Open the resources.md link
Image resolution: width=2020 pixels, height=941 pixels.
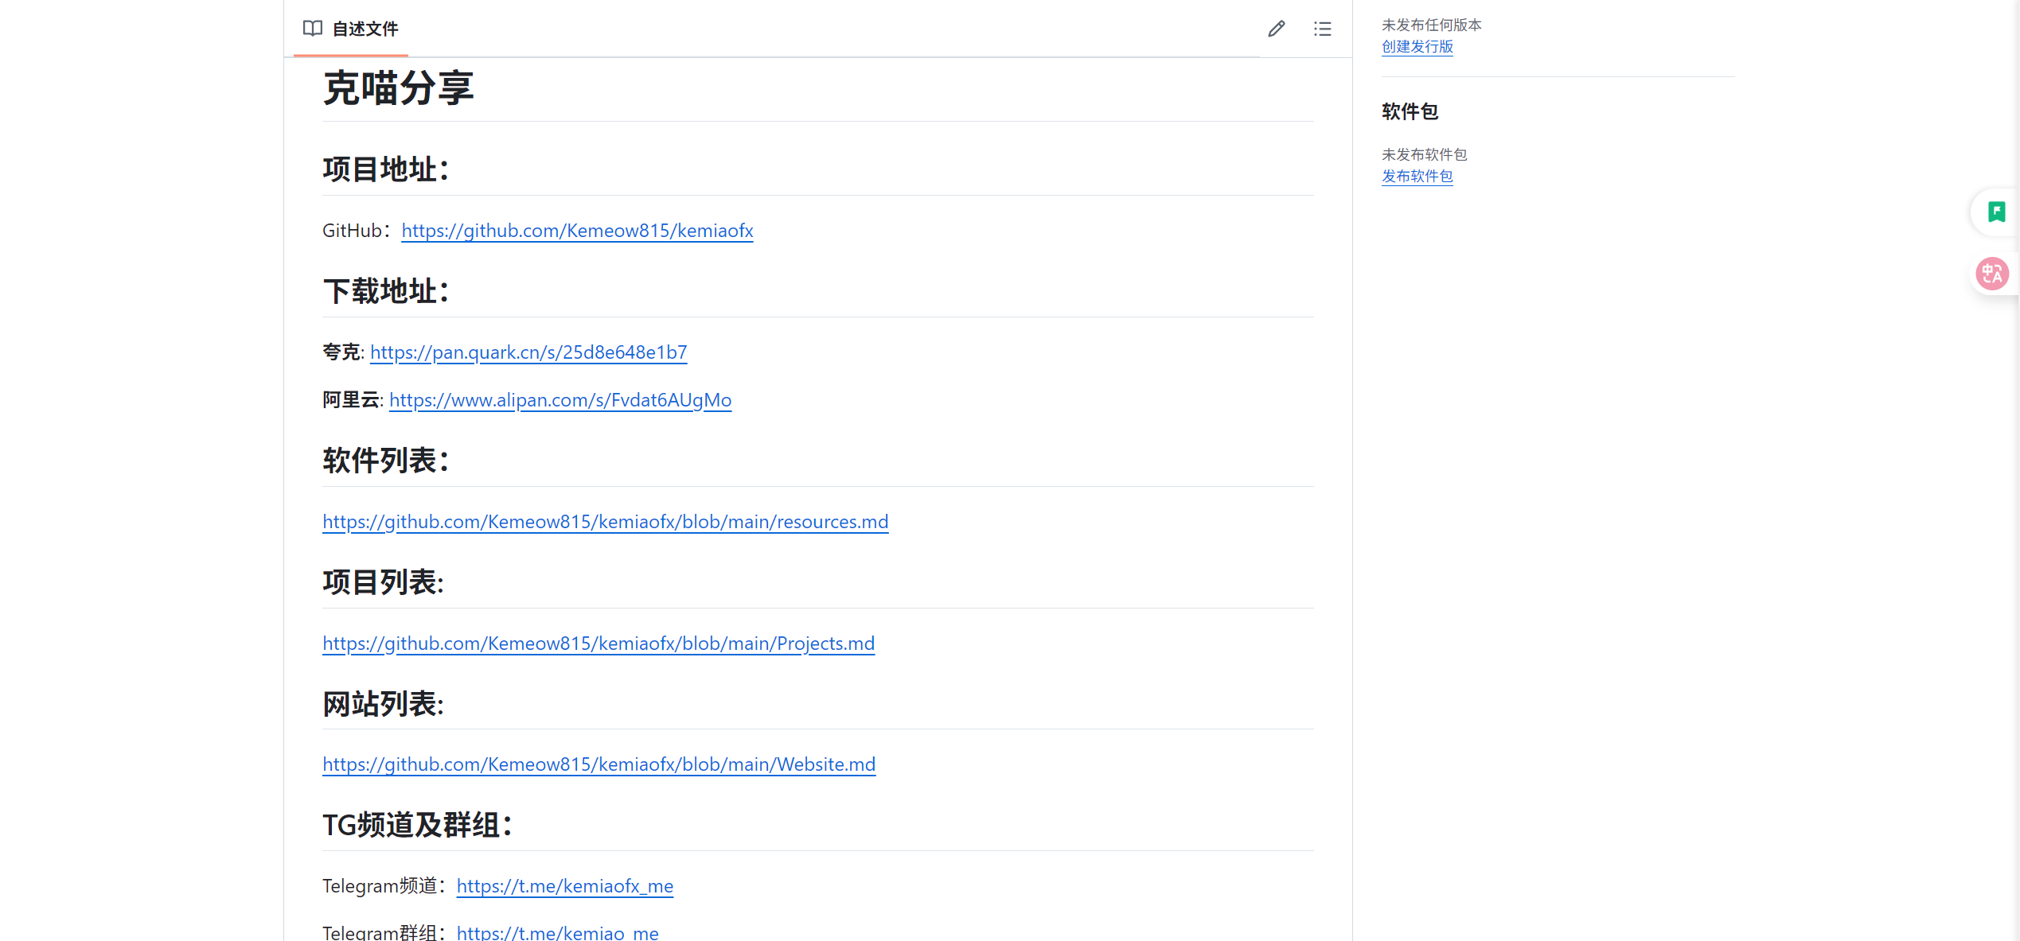606,522
